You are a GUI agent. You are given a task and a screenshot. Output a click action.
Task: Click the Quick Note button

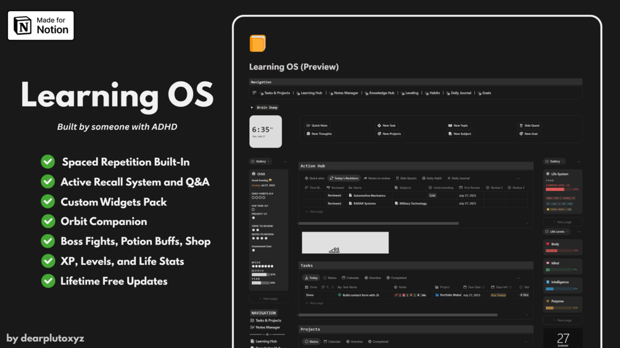point(317,126)
